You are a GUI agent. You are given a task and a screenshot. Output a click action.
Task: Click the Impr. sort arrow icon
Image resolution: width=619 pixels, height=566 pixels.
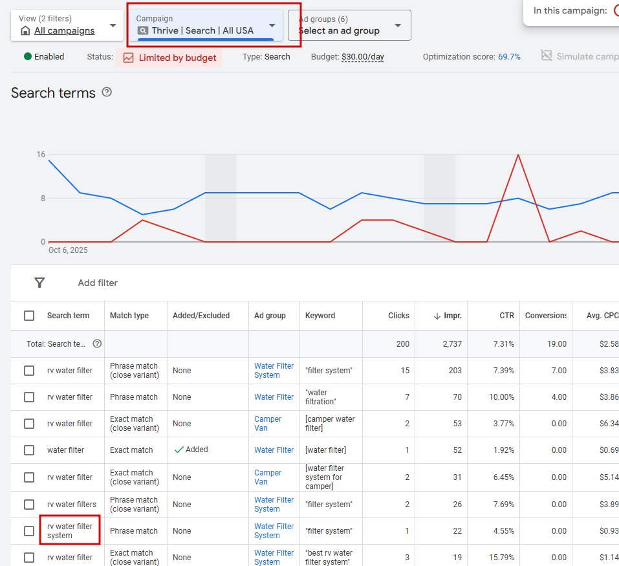coord(437,316)
